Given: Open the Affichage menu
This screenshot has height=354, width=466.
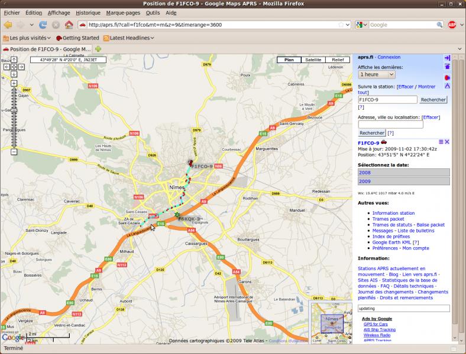Looking at the screenshot, I should coord(59,13).
